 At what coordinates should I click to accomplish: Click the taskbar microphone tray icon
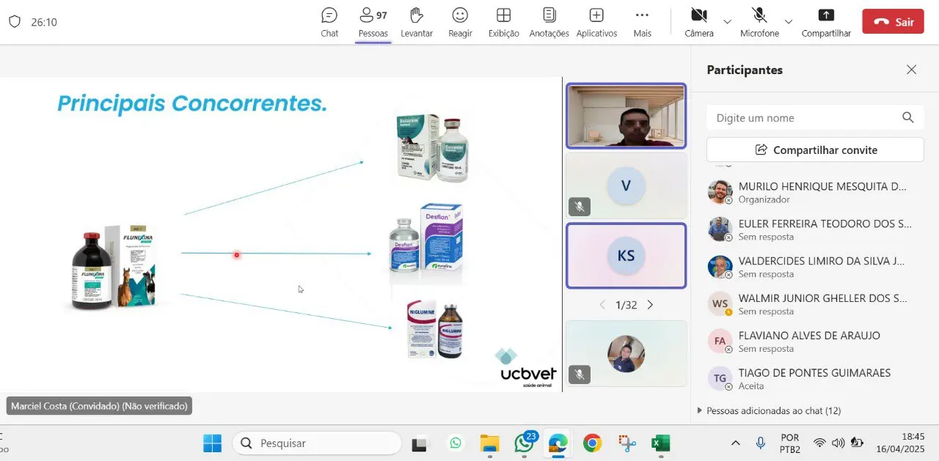coord(761,443)
